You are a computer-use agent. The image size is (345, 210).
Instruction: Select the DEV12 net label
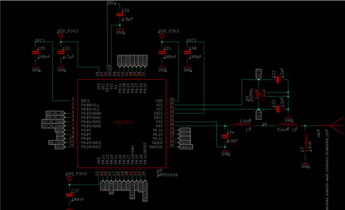pyautogui.click(x=184, y=134)
